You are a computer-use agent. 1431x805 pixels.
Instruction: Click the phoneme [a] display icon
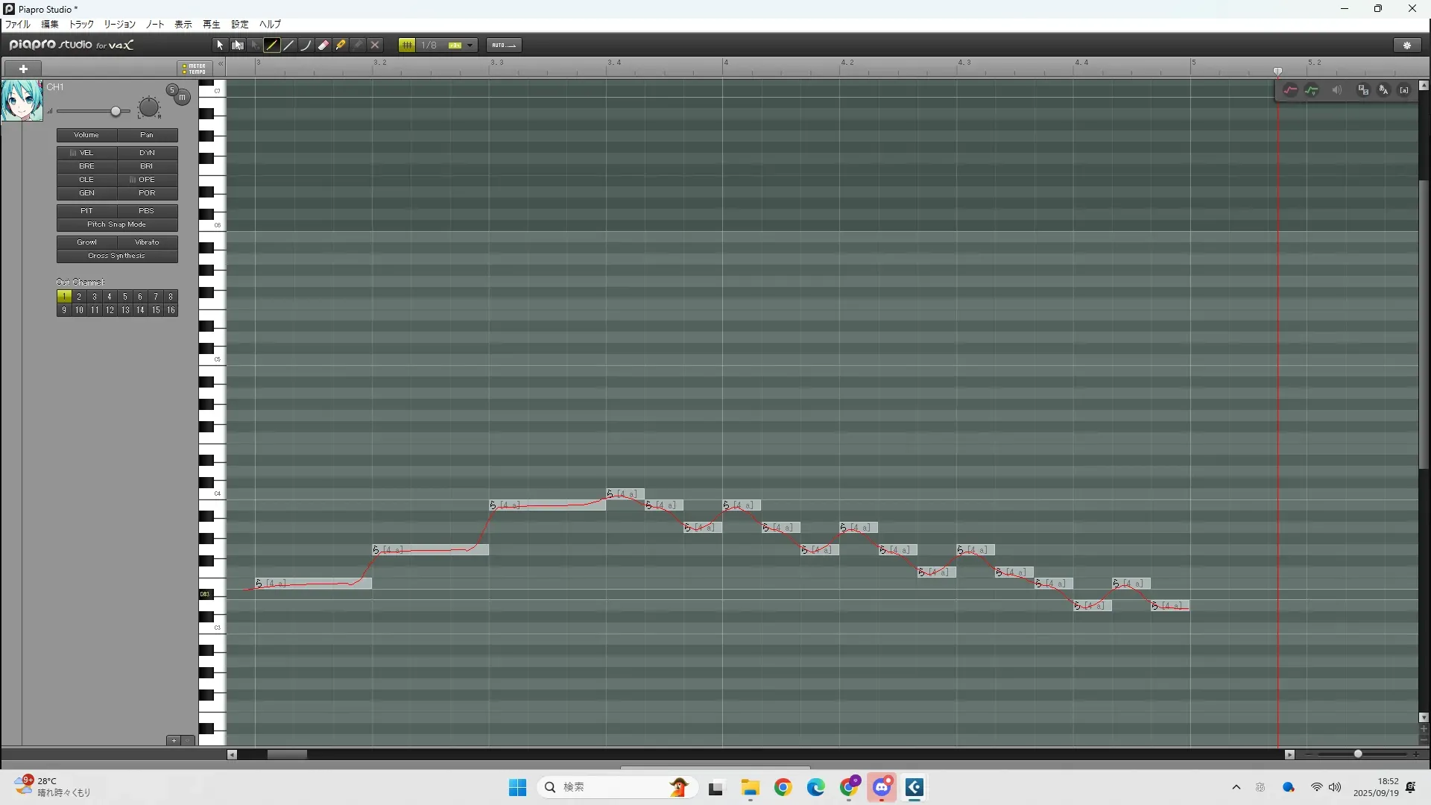tap(1404, 90)
